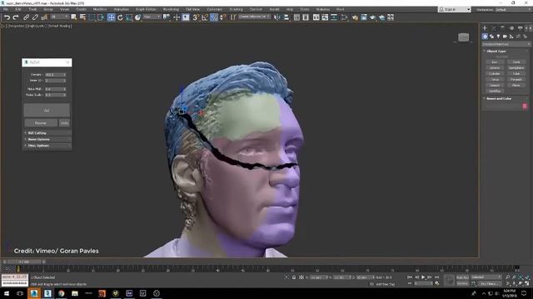The width and height of the screenshot is (533, 299).
Task: Click the Select and Link chain icon
Action: pos(26,17)
